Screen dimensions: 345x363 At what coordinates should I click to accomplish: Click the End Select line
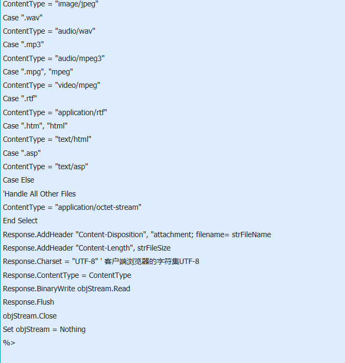click(x=20, y=221)
